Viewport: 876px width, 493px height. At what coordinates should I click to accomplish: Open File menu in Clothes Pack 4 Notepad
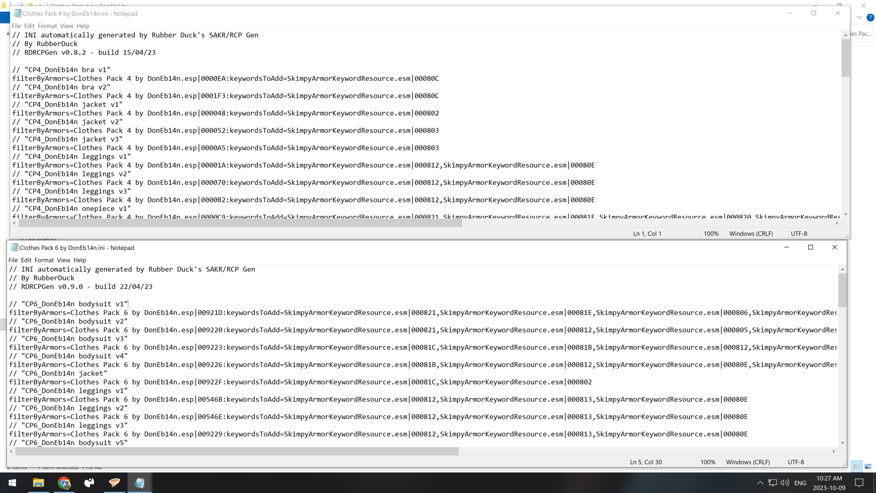[16, 26]
